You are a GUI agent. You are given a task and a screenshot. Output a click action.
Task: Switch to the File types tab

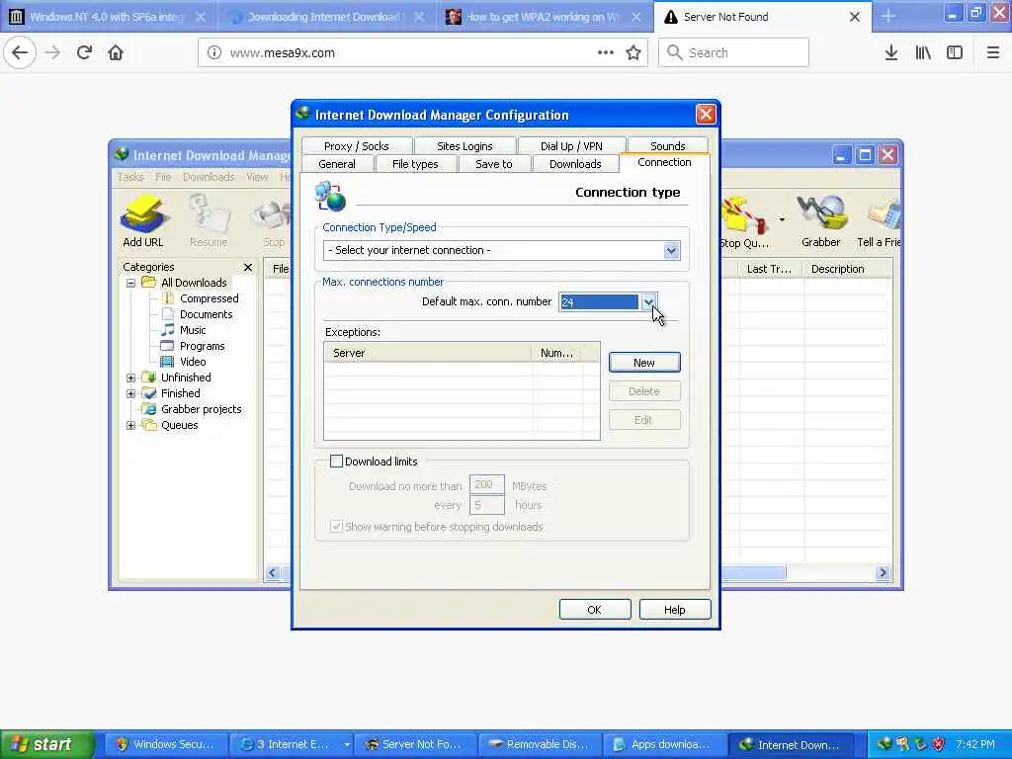click(x=415, y=164)
